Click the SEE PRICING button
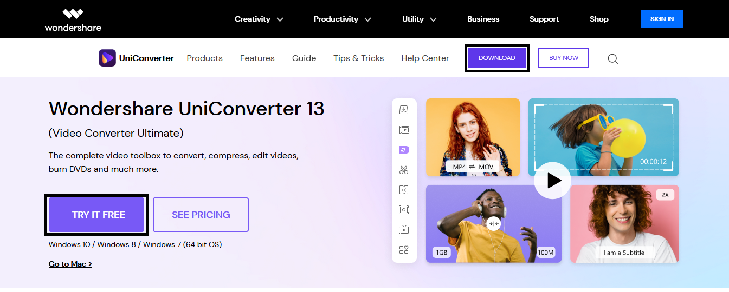The image size is (729, 292). pos(201,215)
